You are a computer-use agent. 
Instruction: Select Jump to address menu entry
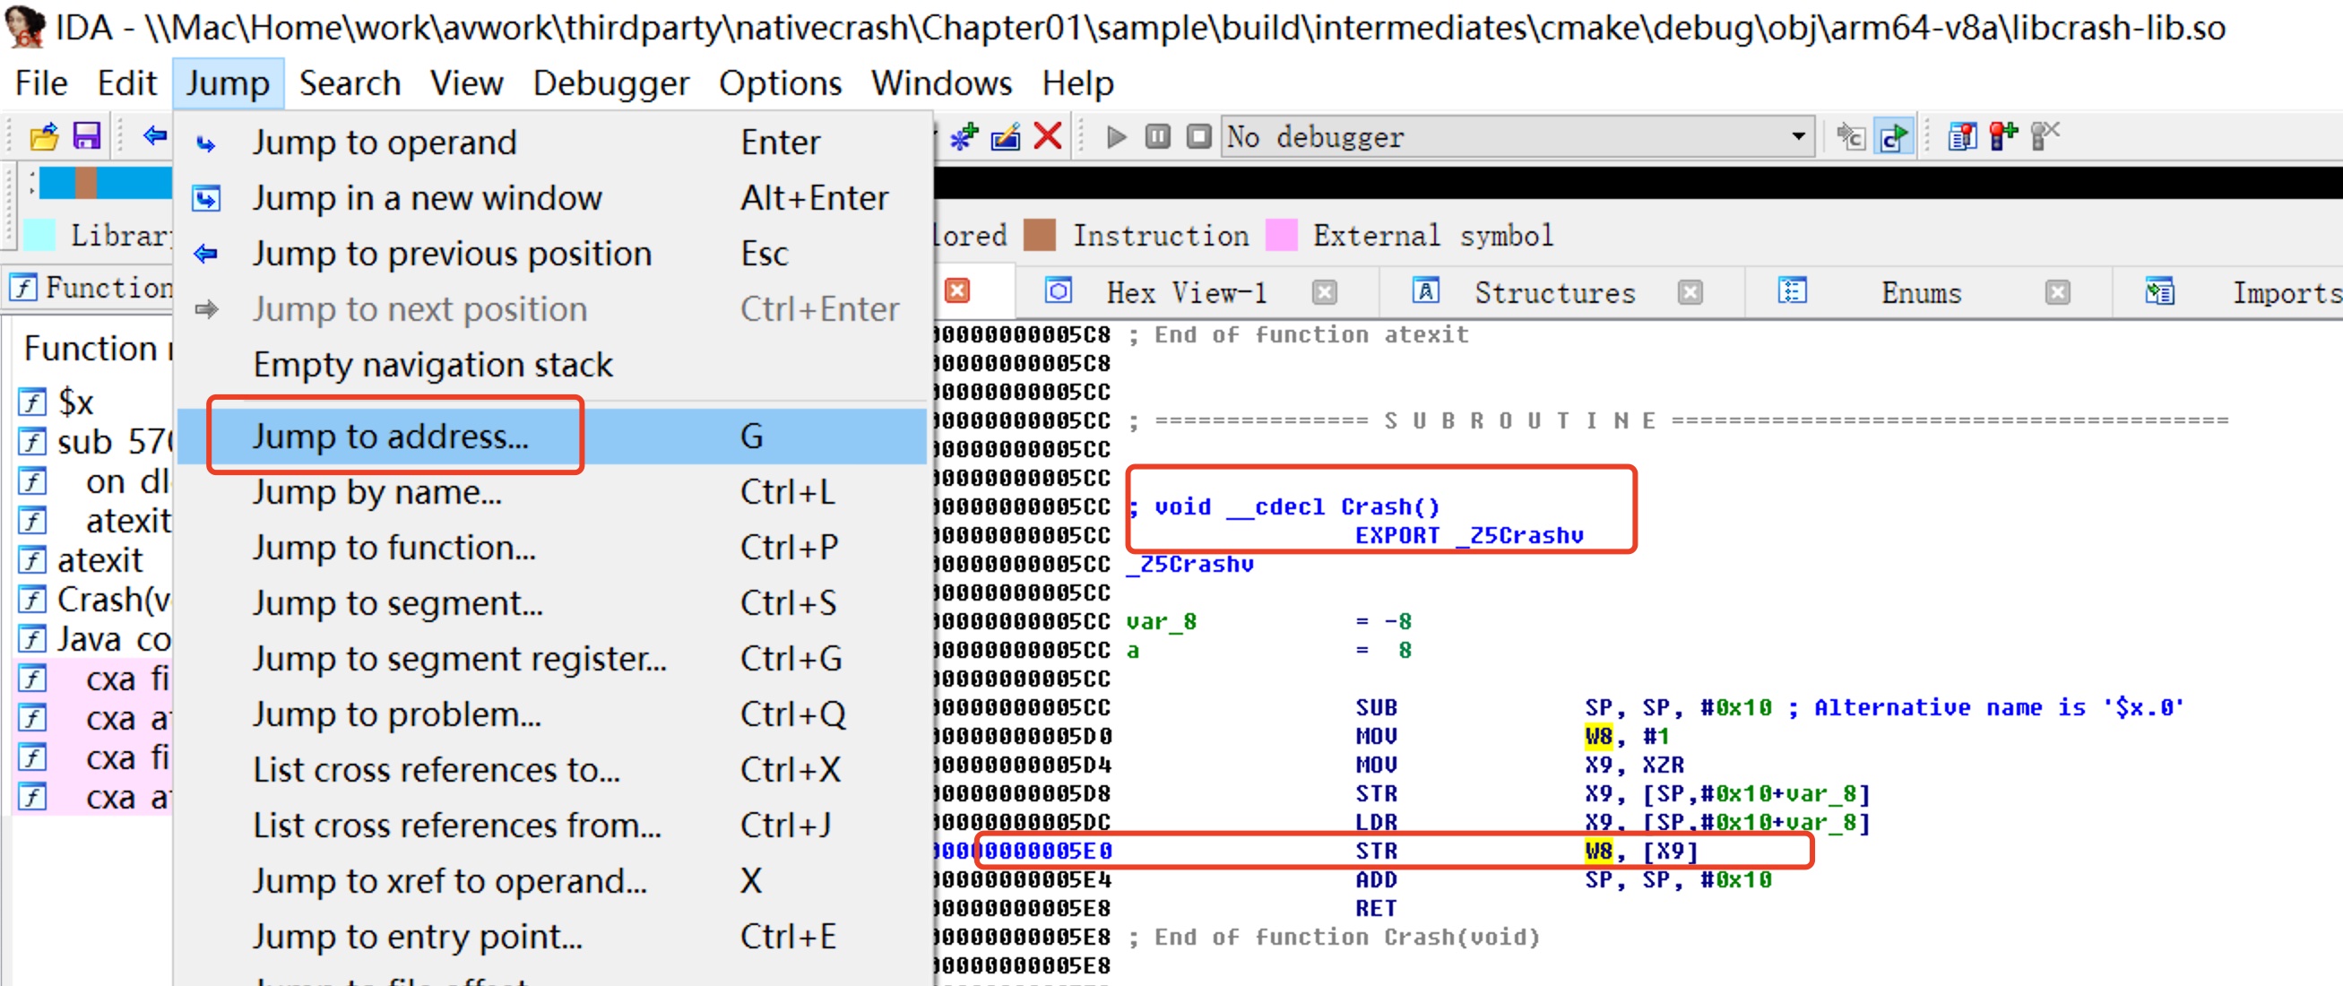pos(391,437)
